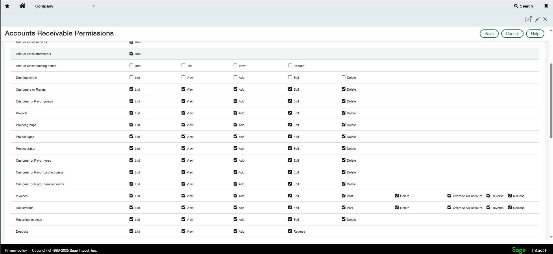
Task: Open page in new window icon
Action: pyautogui.click(x=528, y=19)
